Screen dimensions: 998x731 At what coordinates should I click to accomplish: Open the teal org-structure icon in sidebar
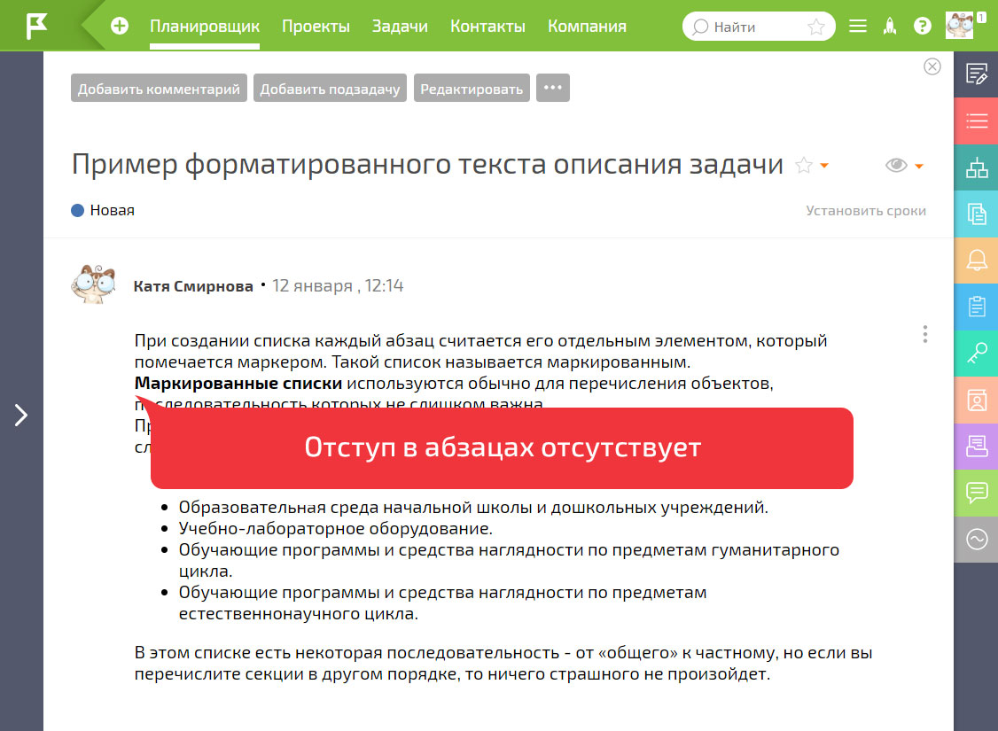click(x=977, y=167)
